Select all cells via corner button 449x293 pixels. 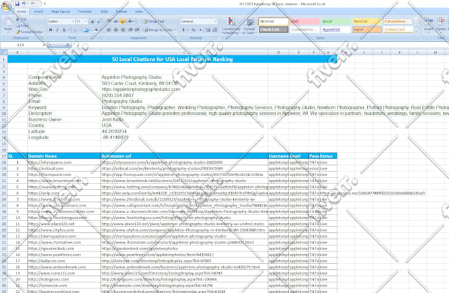click(x=3, y=52)
